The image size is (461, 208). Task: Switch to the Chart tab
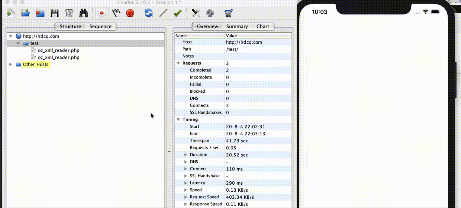coord(262,27)
